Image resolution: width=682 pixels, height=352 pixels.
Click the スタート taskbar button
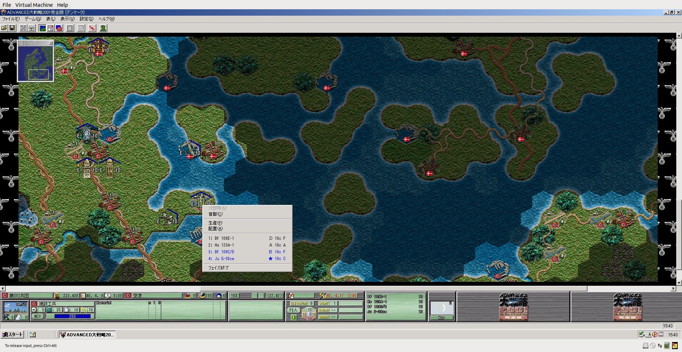(12, 335)
